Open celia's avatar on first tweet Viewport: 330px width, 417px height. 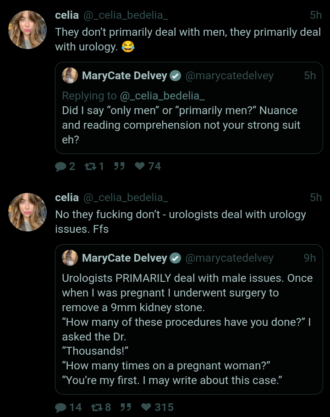pyautogui.click(x=27, y=30)
